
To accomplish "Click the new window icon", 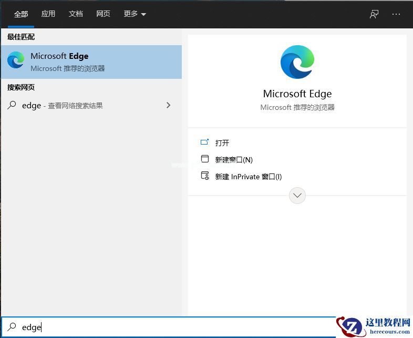I will tap(204, 159).
